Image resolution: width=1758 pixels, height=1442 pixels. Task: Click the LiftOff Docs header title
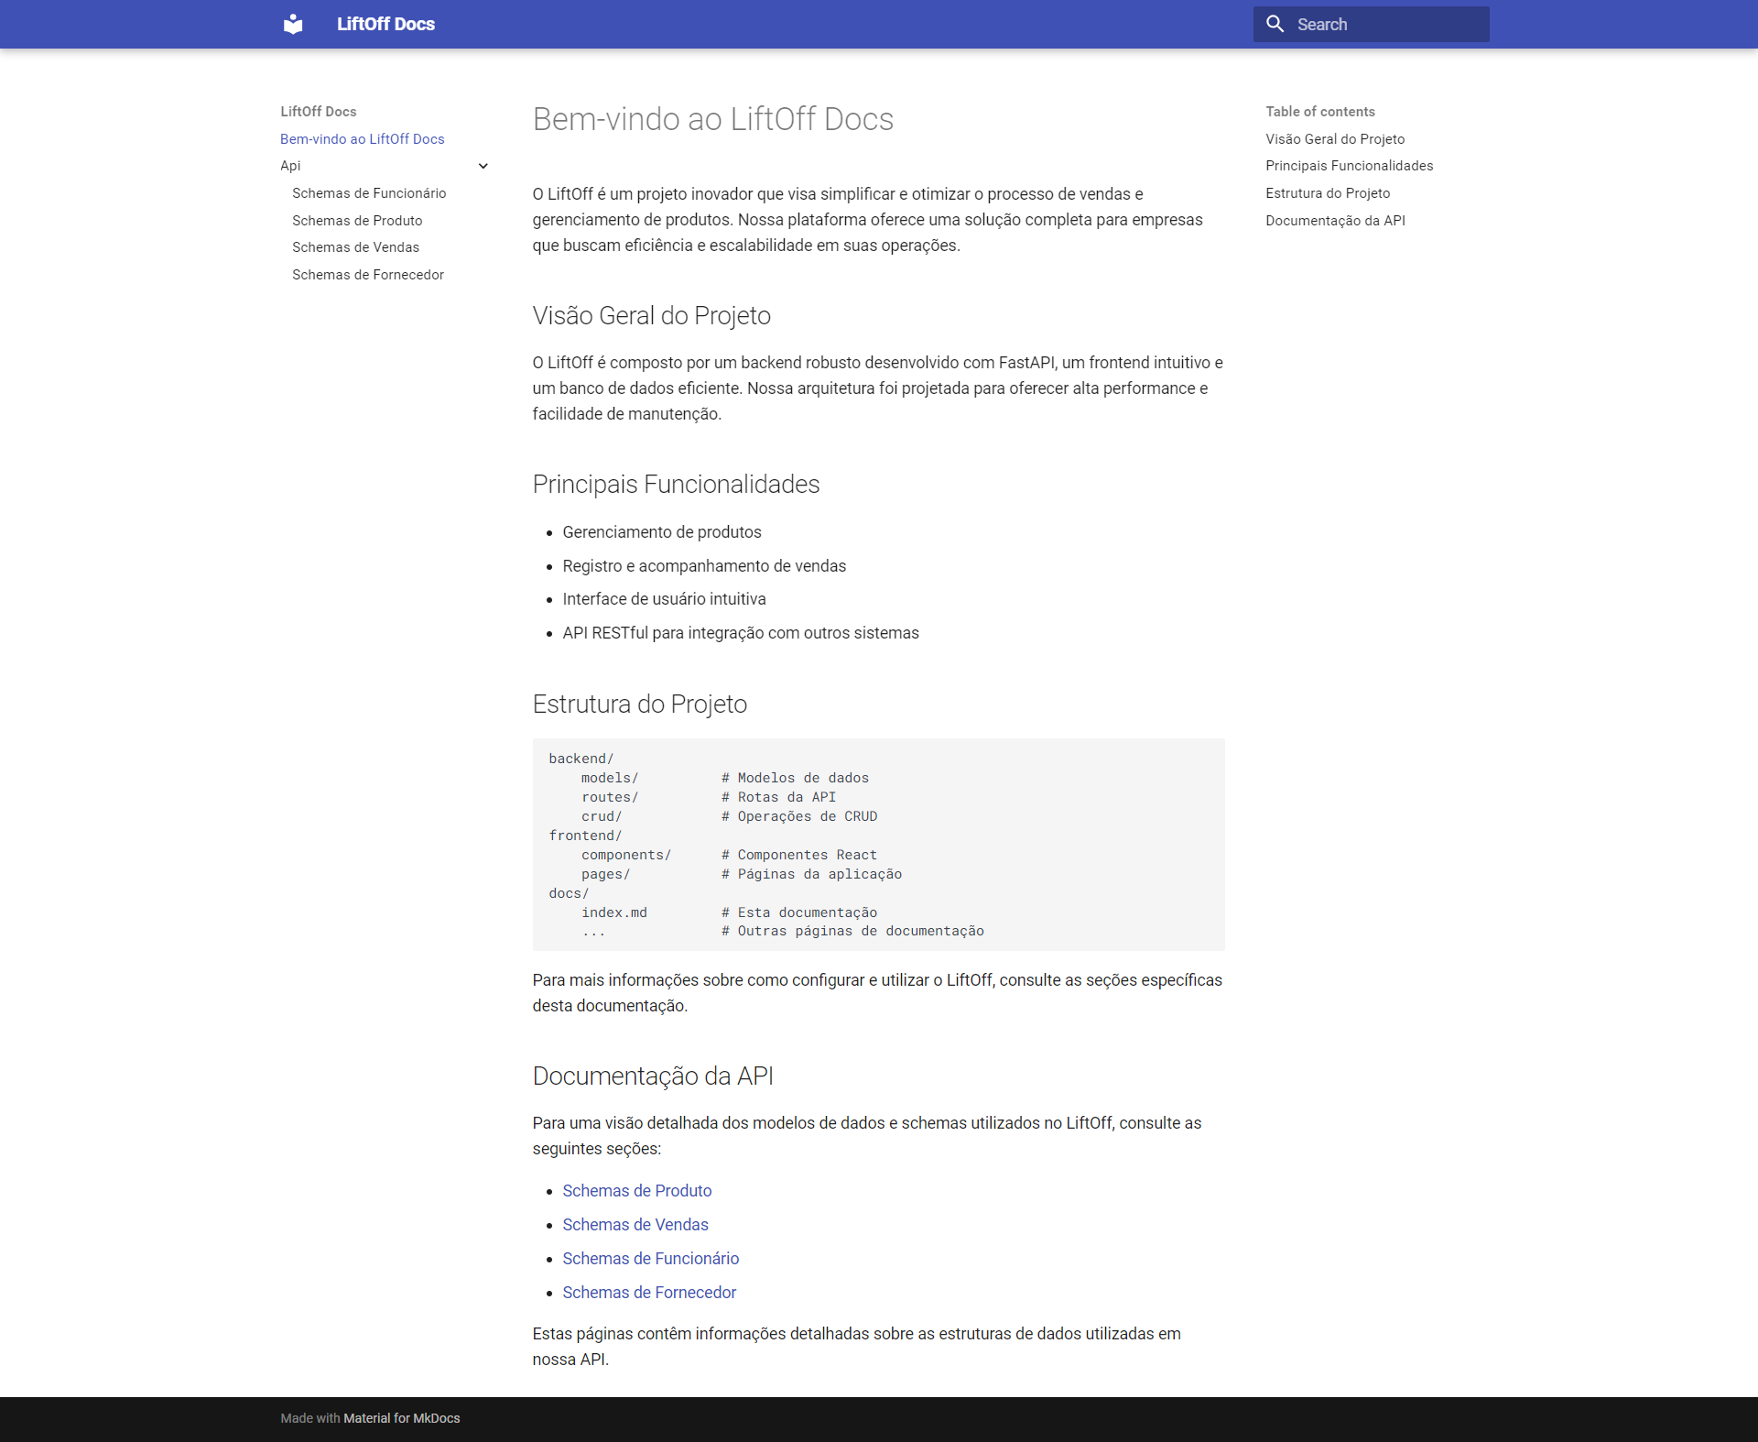click(385, 24)
